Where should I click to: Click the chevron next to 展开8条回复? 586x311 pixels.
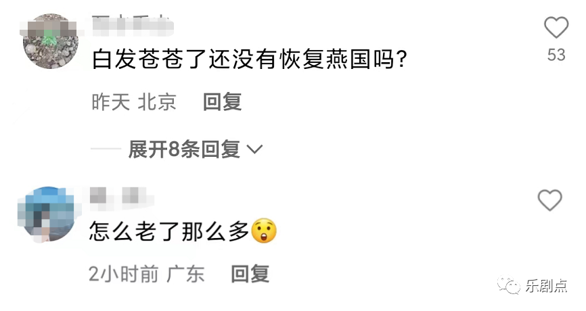[255, 149]
